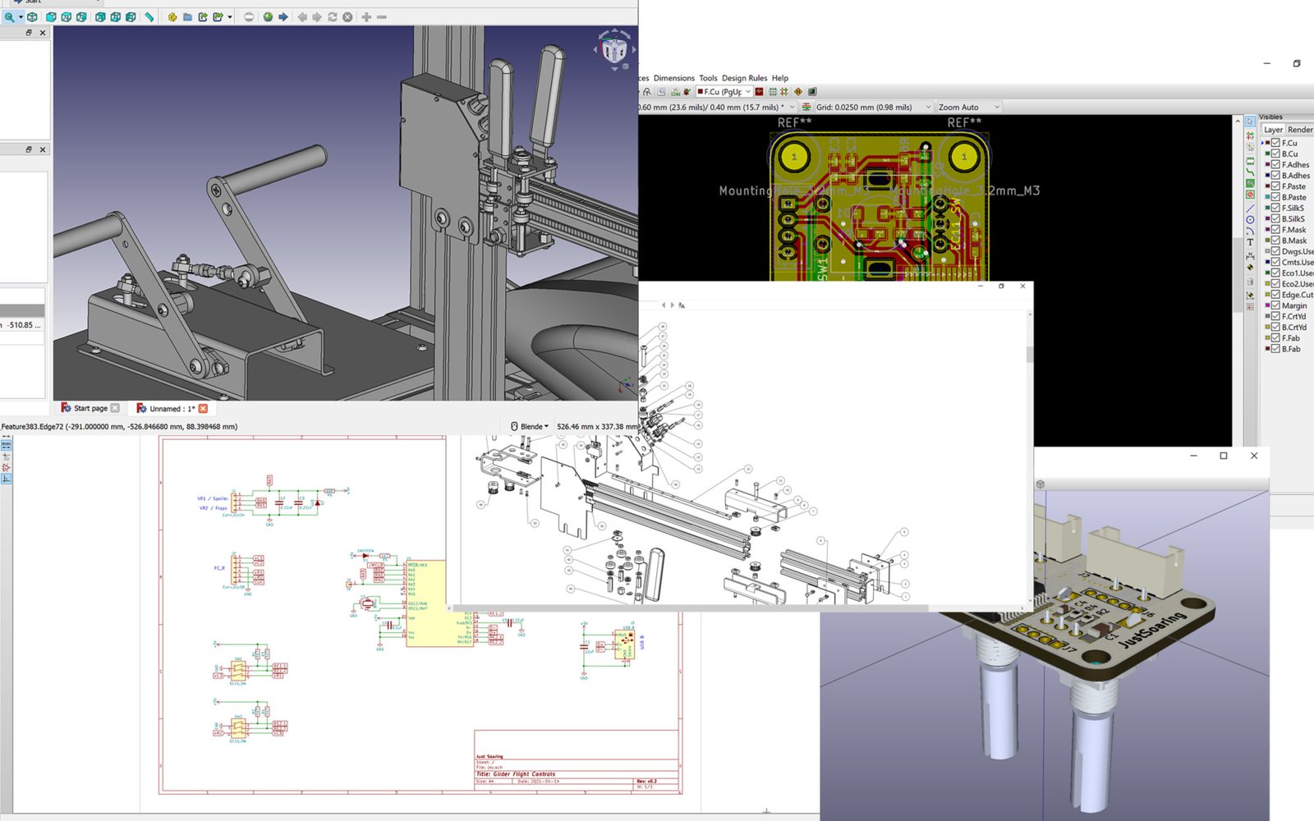Select KiCad arrow selection tool

[x=1250, y=122]
